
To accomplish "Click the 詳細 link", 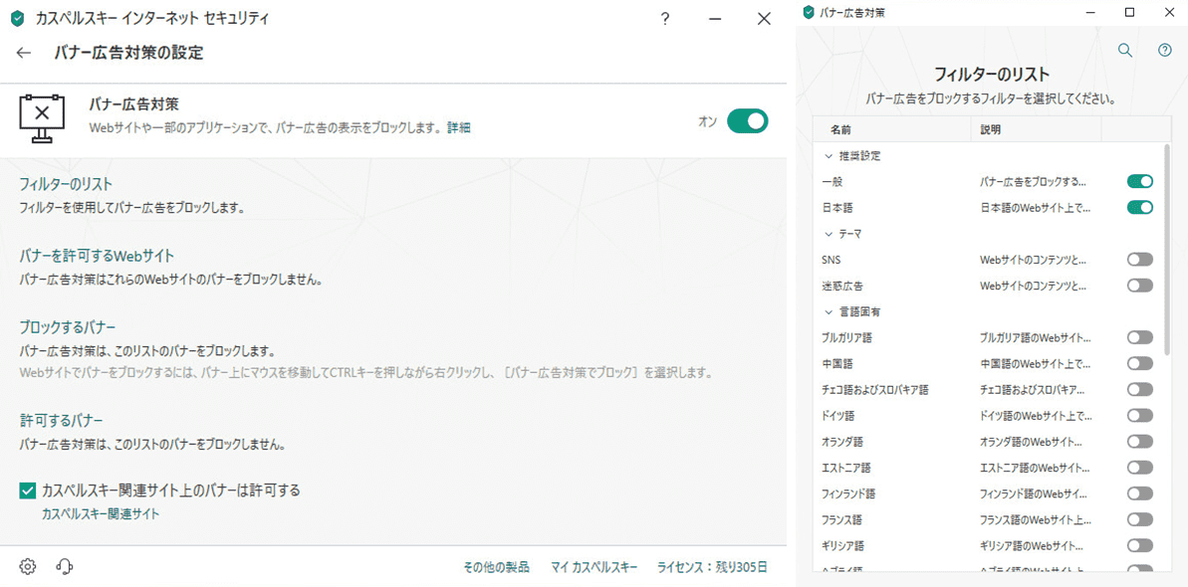I will [x=458, y=128].
